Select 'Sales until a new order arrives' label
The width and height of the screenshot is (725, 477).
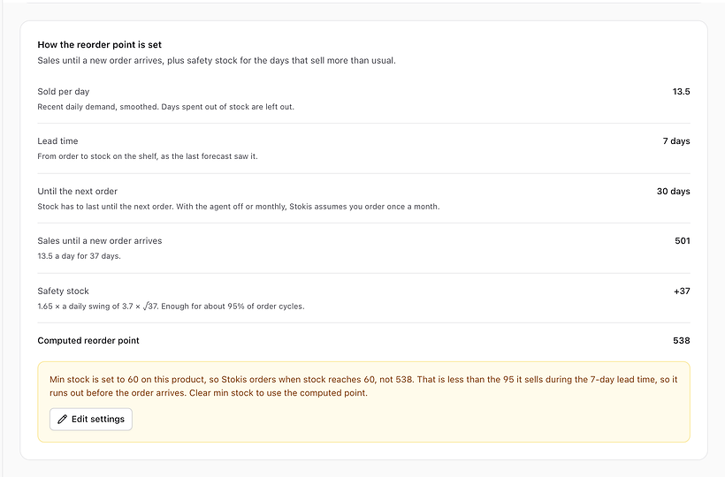pyautogui.click(x=100, y=240)
